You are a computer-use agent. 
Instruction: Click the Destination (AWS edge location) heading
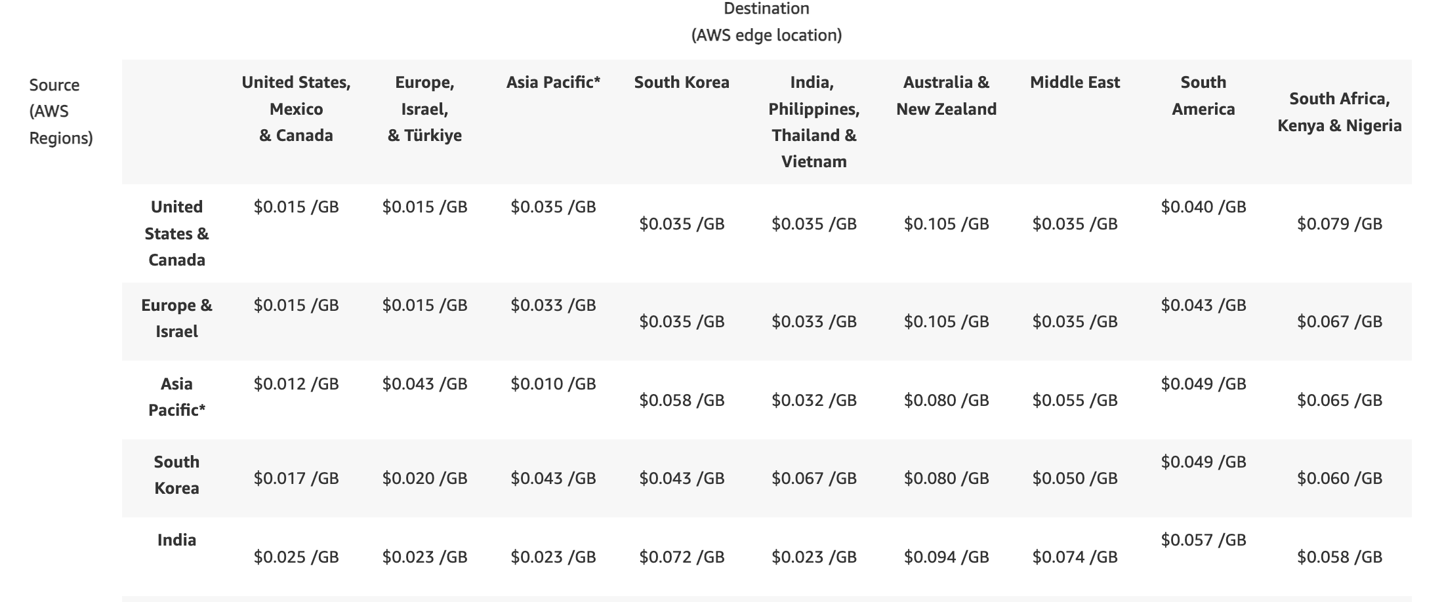(766, 22)
